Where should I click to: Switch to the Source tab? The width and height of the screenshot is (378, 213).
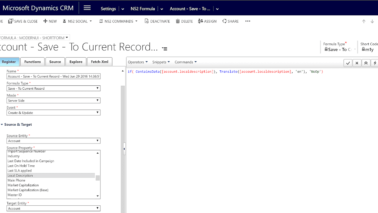coord(55,62)
